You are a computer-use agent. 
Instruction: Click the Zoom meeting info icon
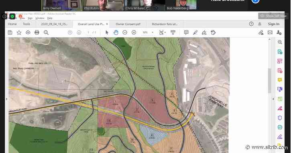[x=4, y=16]
